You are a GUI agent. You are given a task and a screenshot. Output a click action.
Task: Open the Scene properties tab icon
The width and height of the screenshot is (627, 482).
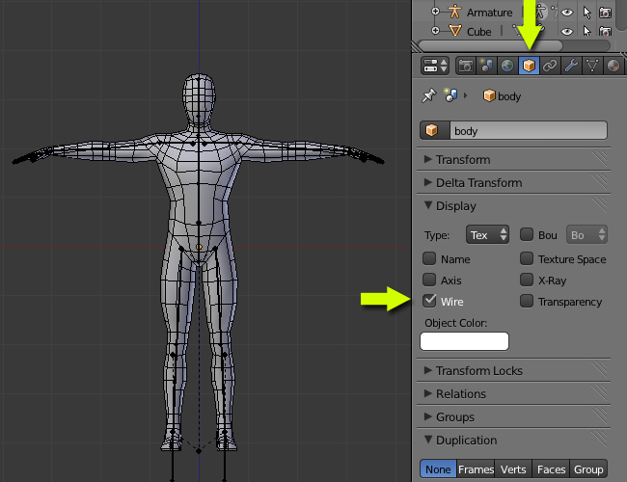[486, 66]
